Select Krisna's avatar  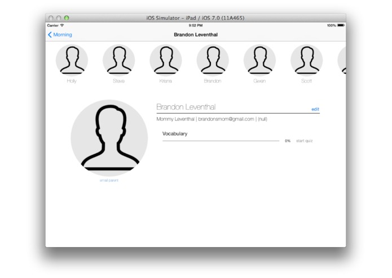(x=166, y=60)
